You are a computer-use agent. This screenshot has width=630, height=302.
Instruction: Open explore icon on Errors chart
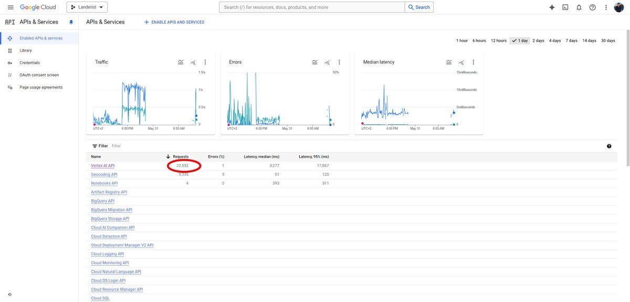point(327,62)
